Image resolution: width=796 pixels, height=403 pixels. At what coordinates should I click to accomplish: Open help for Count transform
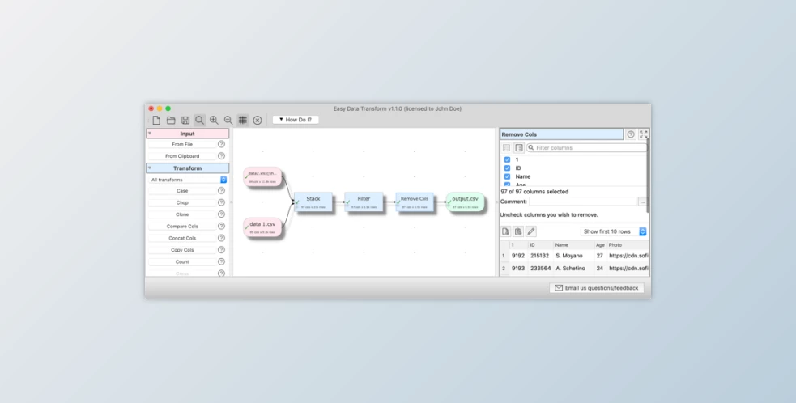[221, 262]
